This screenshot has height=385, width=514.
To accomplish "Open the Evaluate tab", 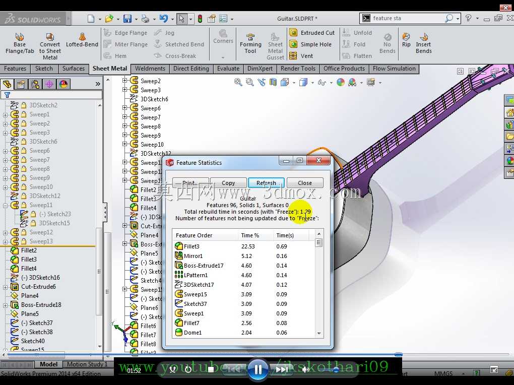I will (228, 69).
